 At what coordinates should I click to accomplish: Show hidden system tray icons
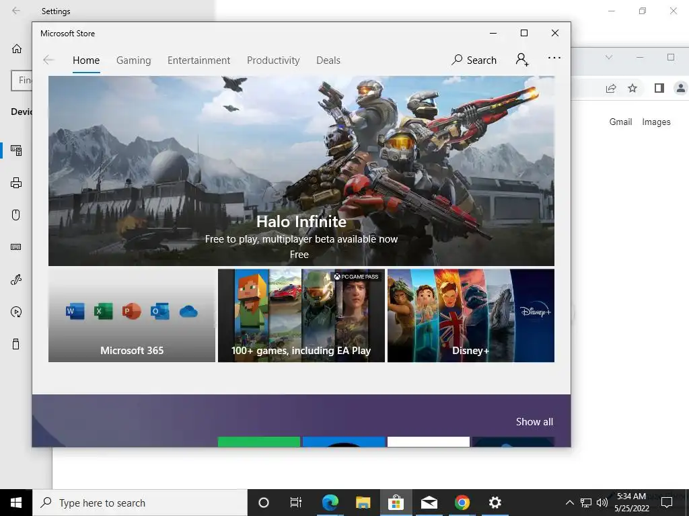[x=569, y=503]
